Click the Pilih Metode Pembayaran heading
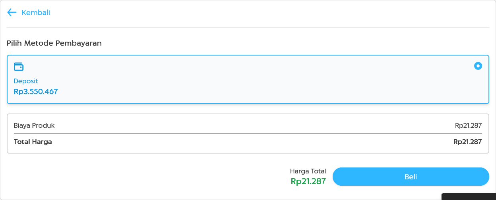Screen dimensions: 496x200 [x=54, y=43]
